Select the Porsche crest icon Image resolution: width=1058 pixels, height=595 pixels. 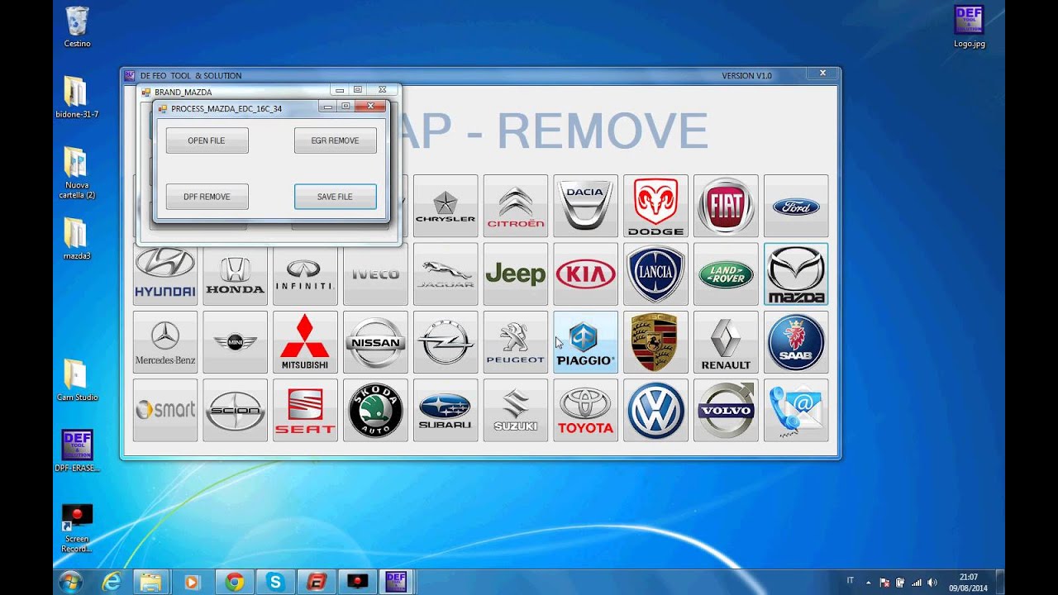click(655, 342)
